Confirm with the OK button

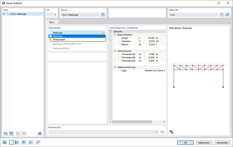(185, 143)
